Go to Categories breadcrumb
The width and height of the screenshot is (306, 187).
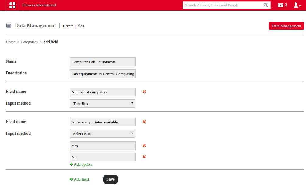[x=29, y=42]
